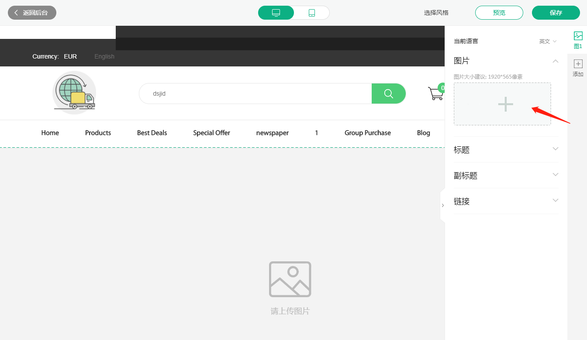
Task: Click the 图片大小建议 size hint text
Action: click(488, 77)
